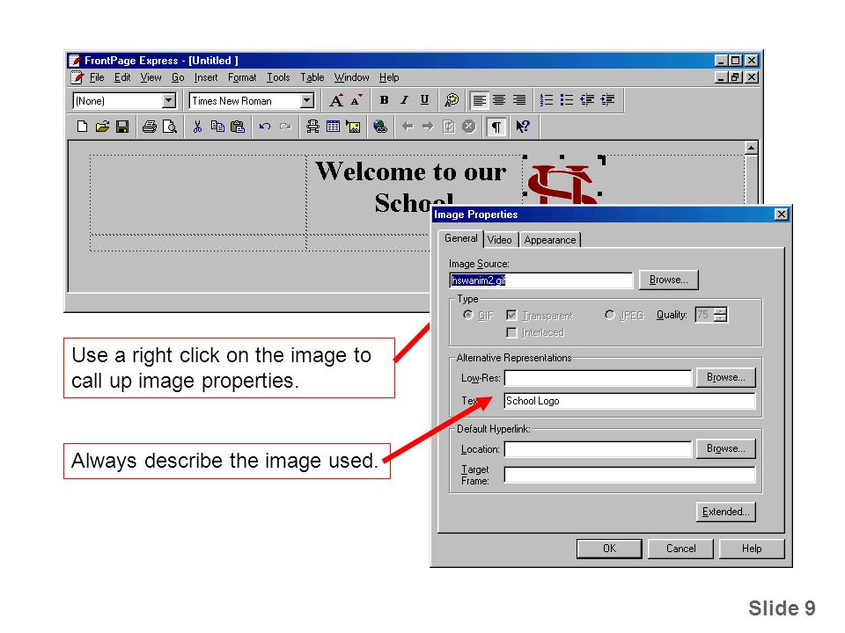Align text right
845x633 pixels.
click(519, 100)
